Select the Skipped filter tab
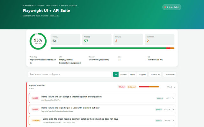The height and width of the screenshot is (127, 204). pos(142,74)
